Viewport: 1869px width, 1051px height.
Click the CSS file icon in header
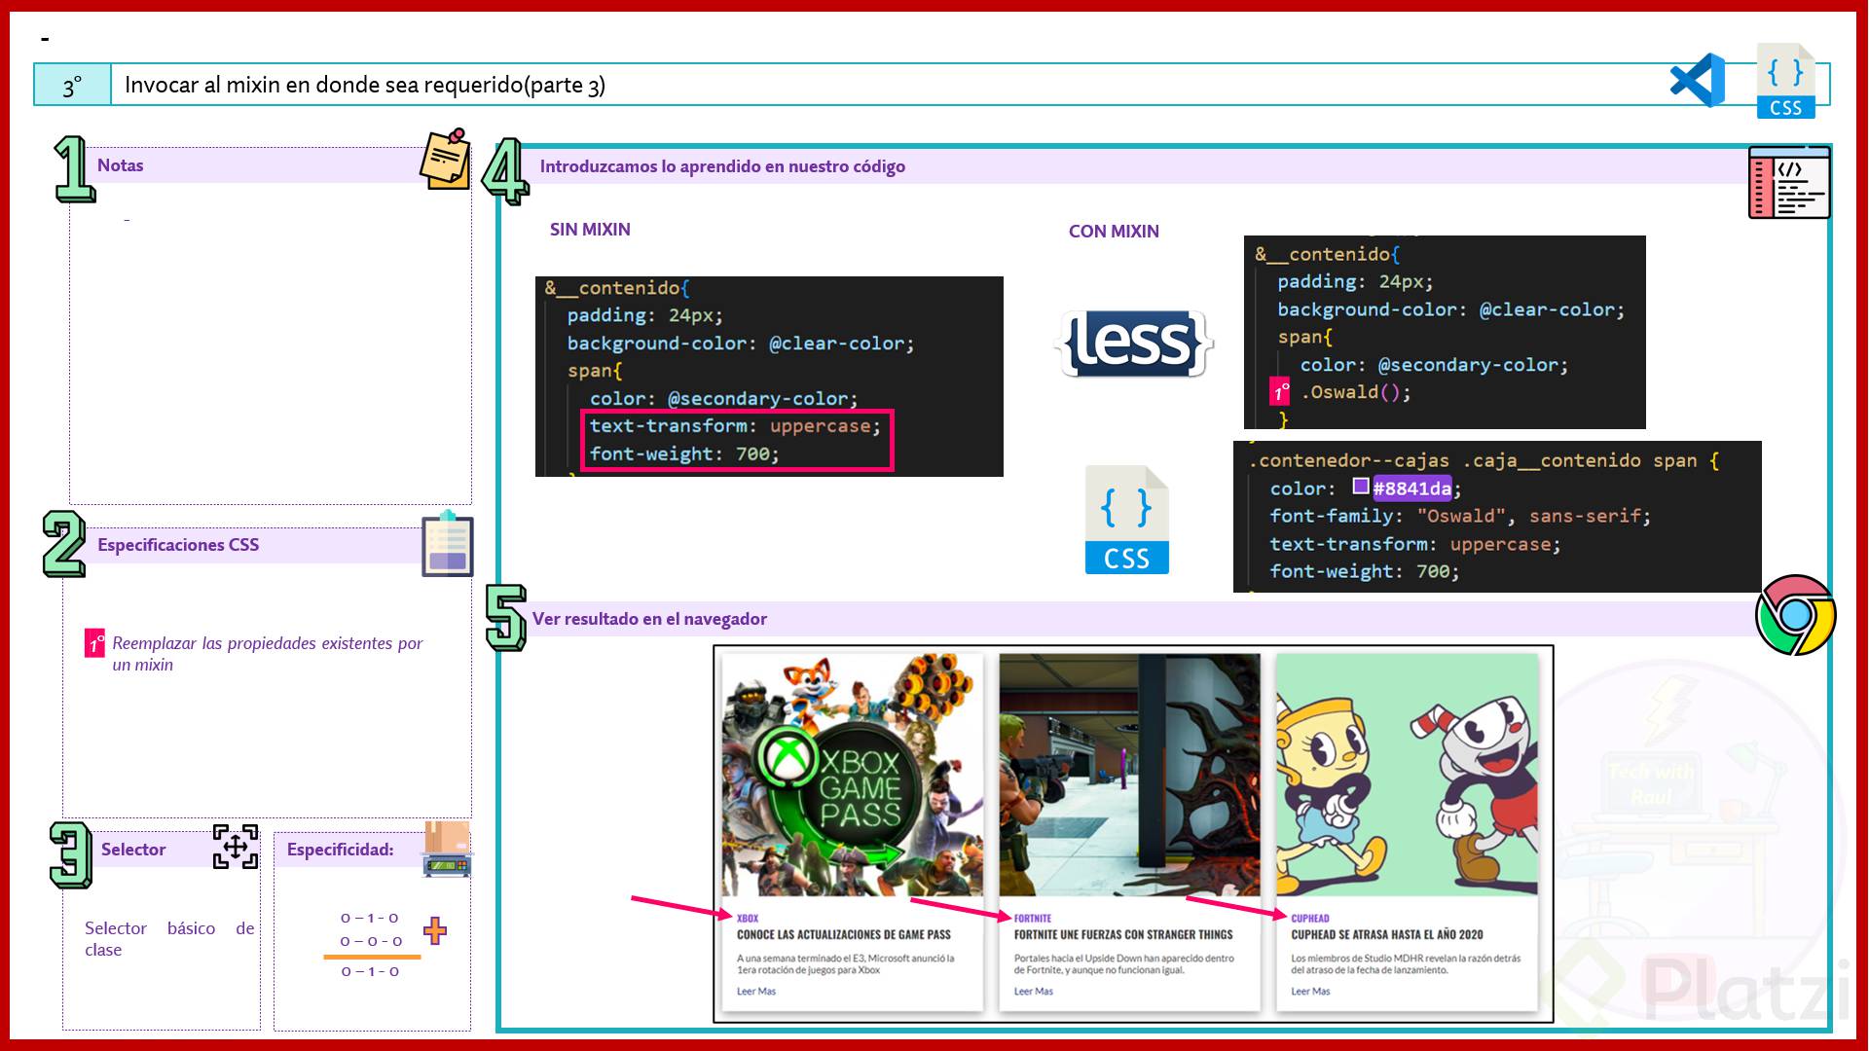(x=1785, y=82)
